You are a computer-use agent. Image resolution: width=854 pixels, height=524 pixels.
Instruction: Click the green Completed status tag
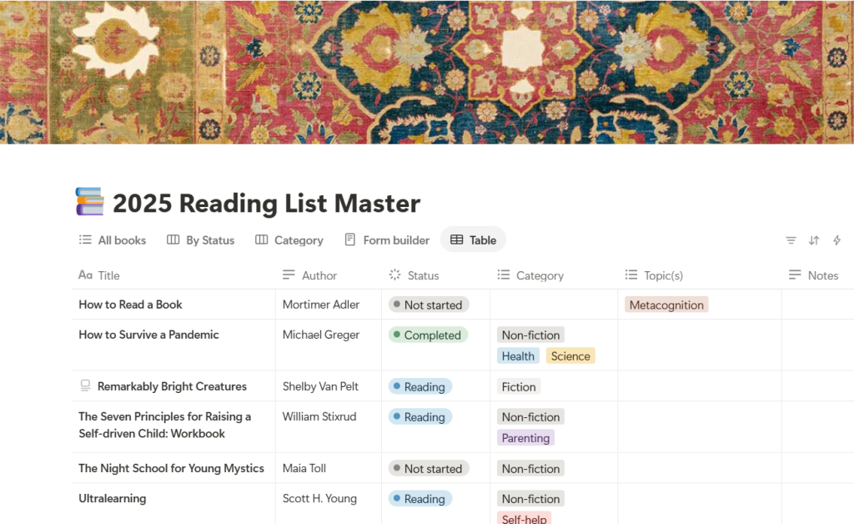point(429,335)
